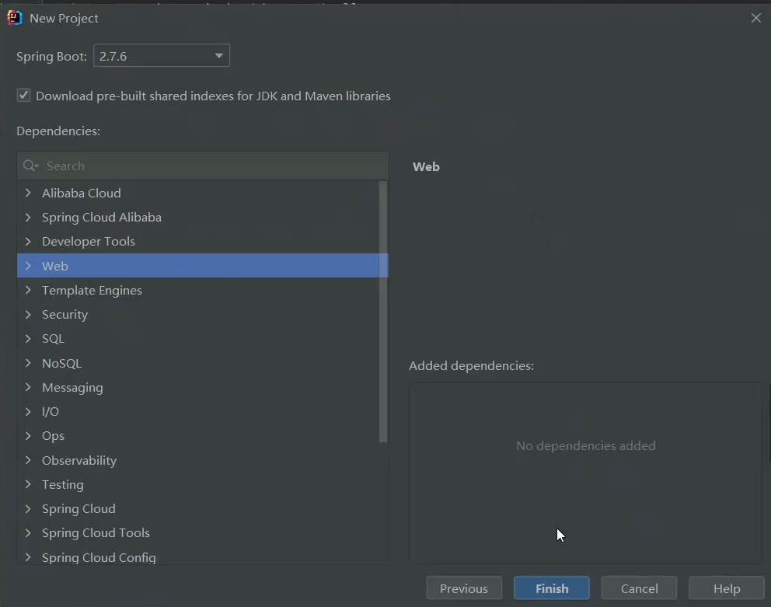Expand the Spring Cloud Tools chevron

(x=28, y=532)
